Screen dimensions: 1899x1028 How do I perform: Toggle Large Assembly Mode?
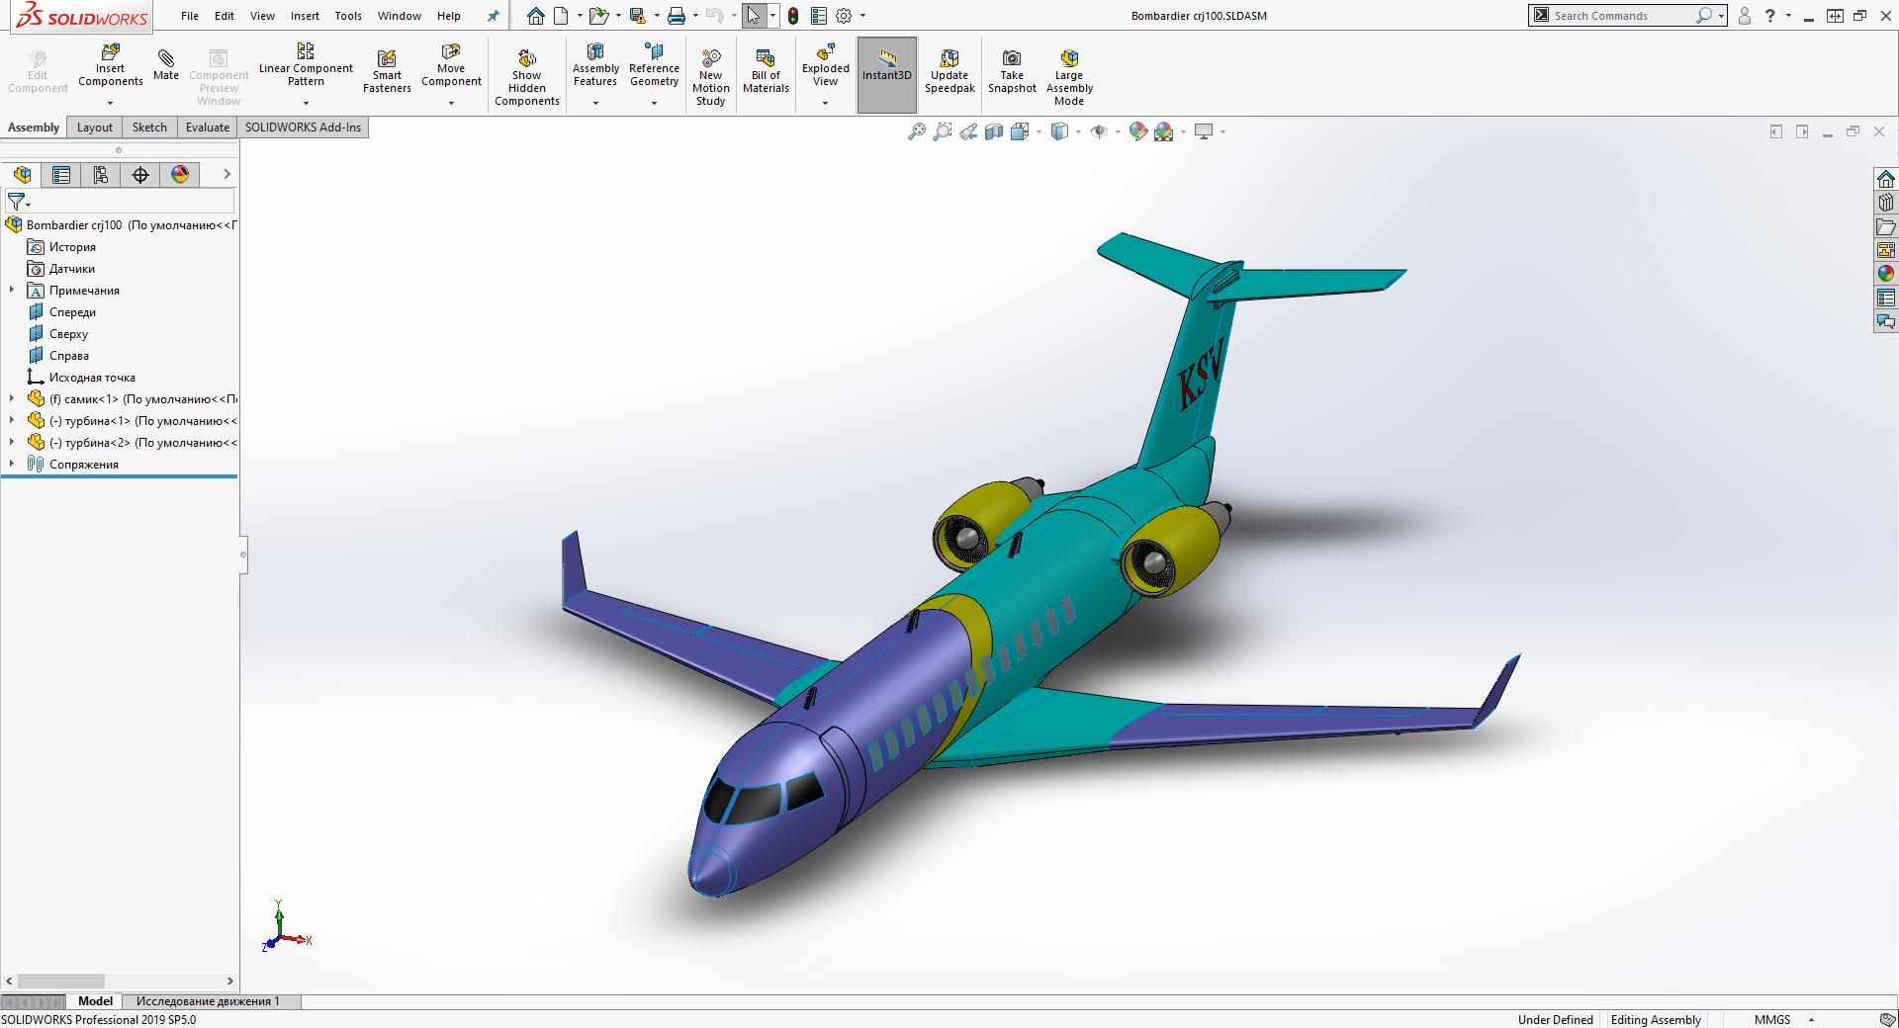pos(1068,78)
